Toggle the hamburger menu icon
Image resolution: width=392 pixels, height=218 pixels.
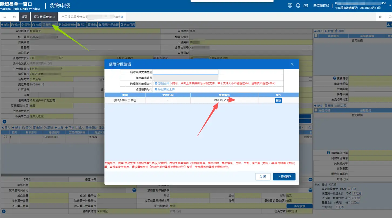click(x=5, y=17)
